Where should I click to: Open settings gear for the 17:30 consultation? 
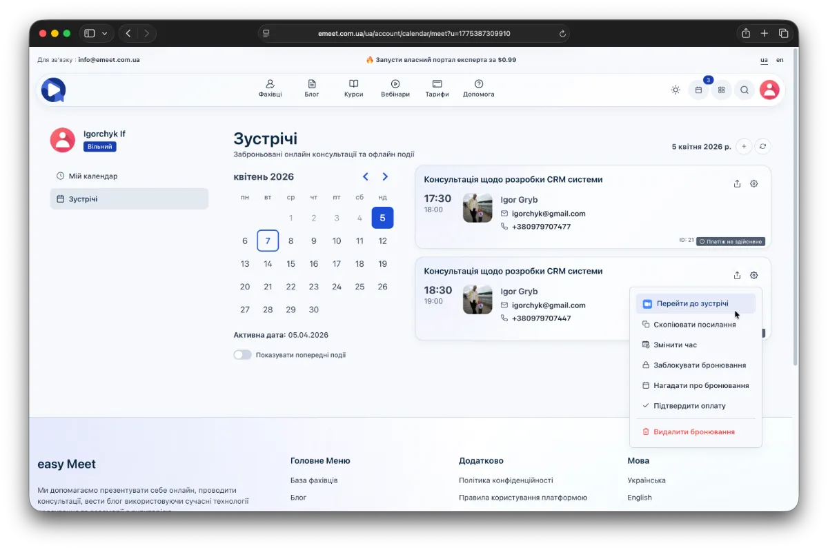pyautogui.click(x=754, y=183)
